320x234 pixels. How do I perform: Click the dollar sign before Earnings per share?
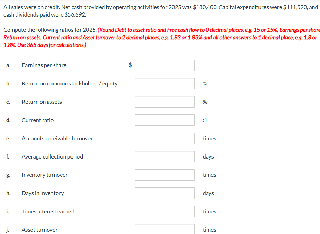(130, 65)
